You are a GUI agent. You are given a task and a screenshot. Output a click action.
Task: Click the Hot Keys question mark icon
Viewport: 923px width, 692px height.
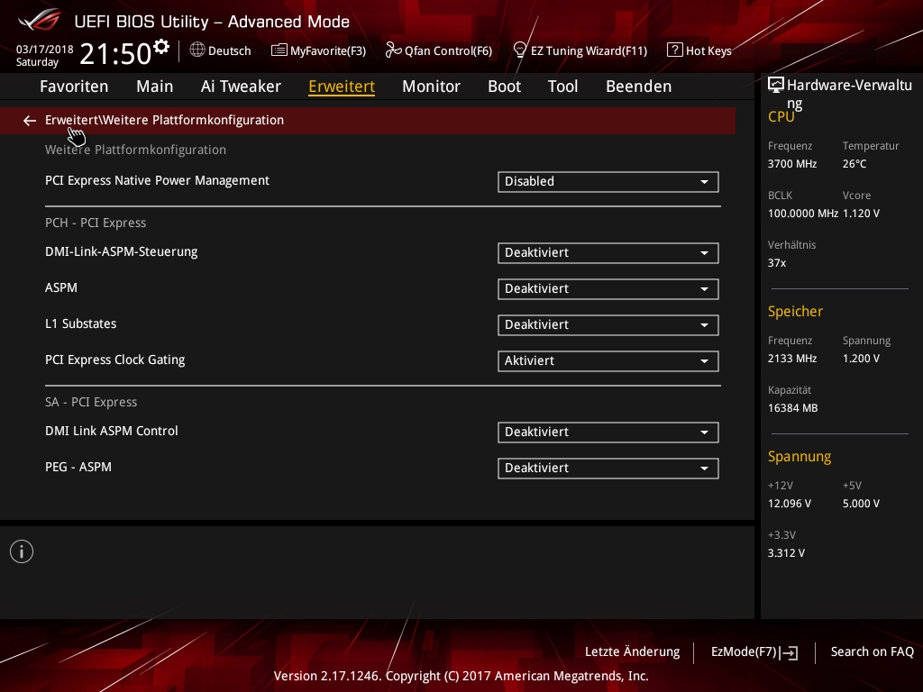click(674, 50)
